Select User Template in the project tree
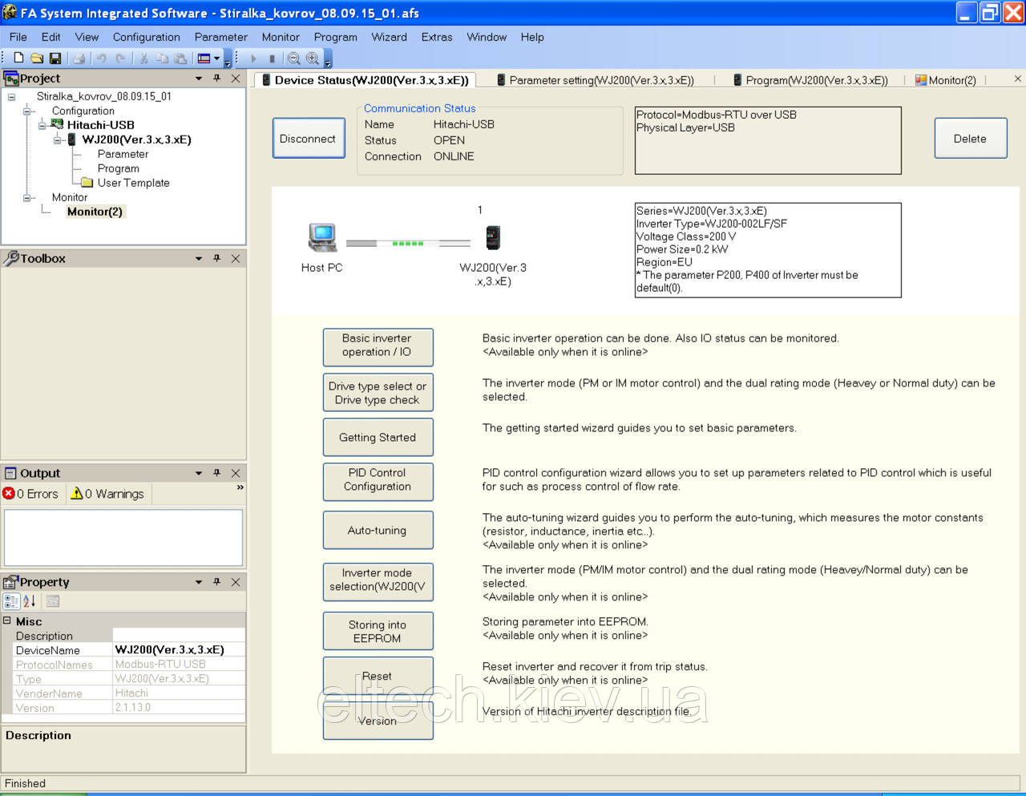 tap(133, 183)
